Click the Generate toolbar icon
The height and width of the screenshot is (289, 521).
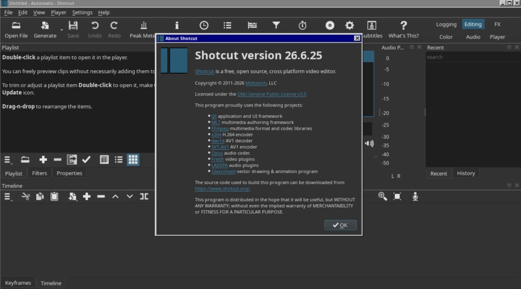click(x=45, y=29)
